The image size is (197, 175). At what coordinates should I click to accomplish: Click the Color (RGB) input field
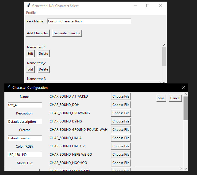[x=25, y=155]
